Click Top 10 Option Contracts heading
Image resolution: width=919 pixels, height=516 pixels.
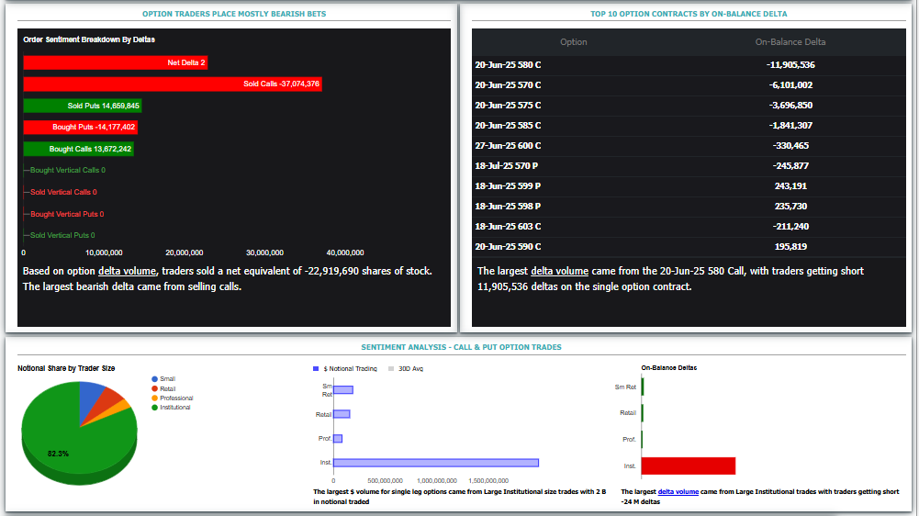coord(689,14)
